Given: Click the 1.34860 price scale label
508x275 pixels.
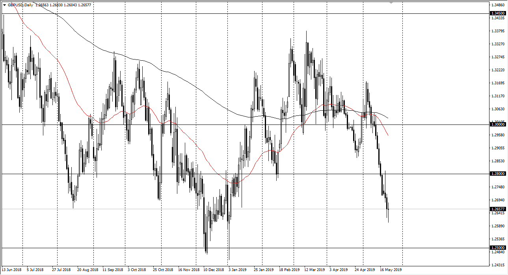Looking at the screenshot, I should (x=498, y=5).
